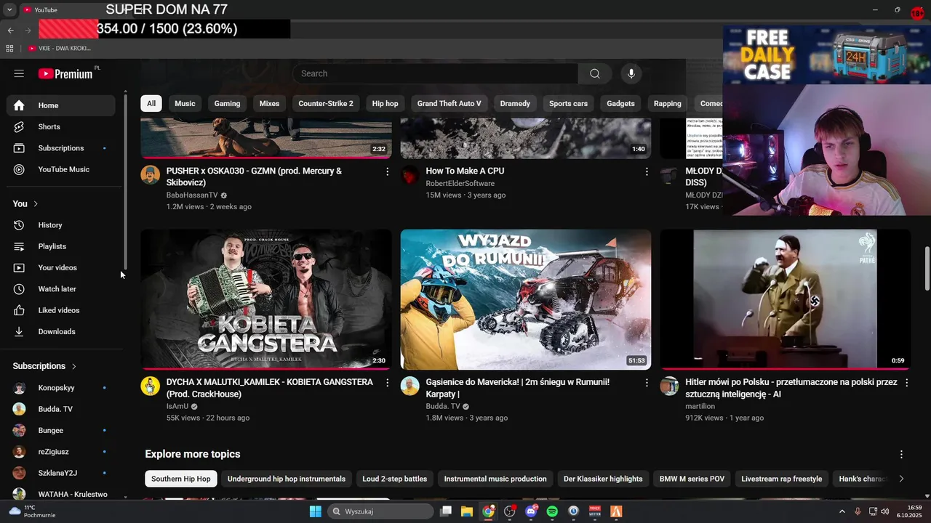Open Downloads in sidebar
Screen dimensions: 931x523
61,331
